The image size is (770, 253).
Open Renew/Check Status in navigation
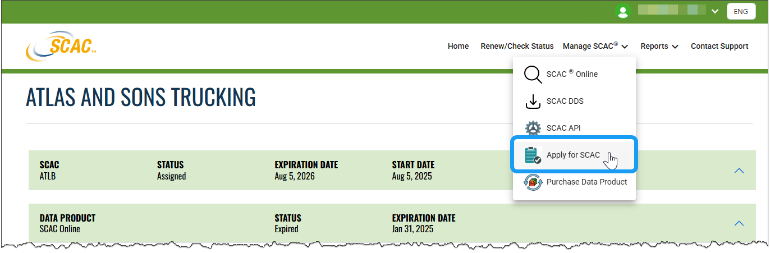coord(517,46)
